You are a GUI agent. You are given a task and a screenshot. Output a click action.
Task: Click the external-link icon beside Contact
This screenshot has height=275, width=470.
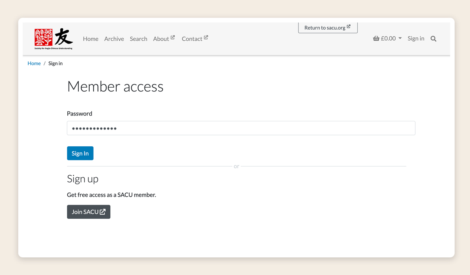(206, 38)
